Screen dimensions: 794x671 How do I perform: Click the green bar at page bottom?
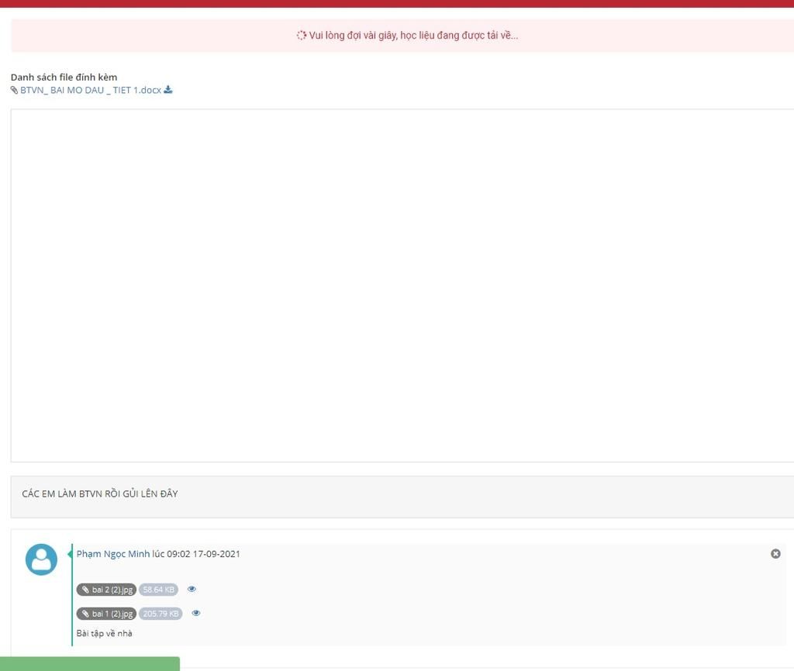(90, 664)
